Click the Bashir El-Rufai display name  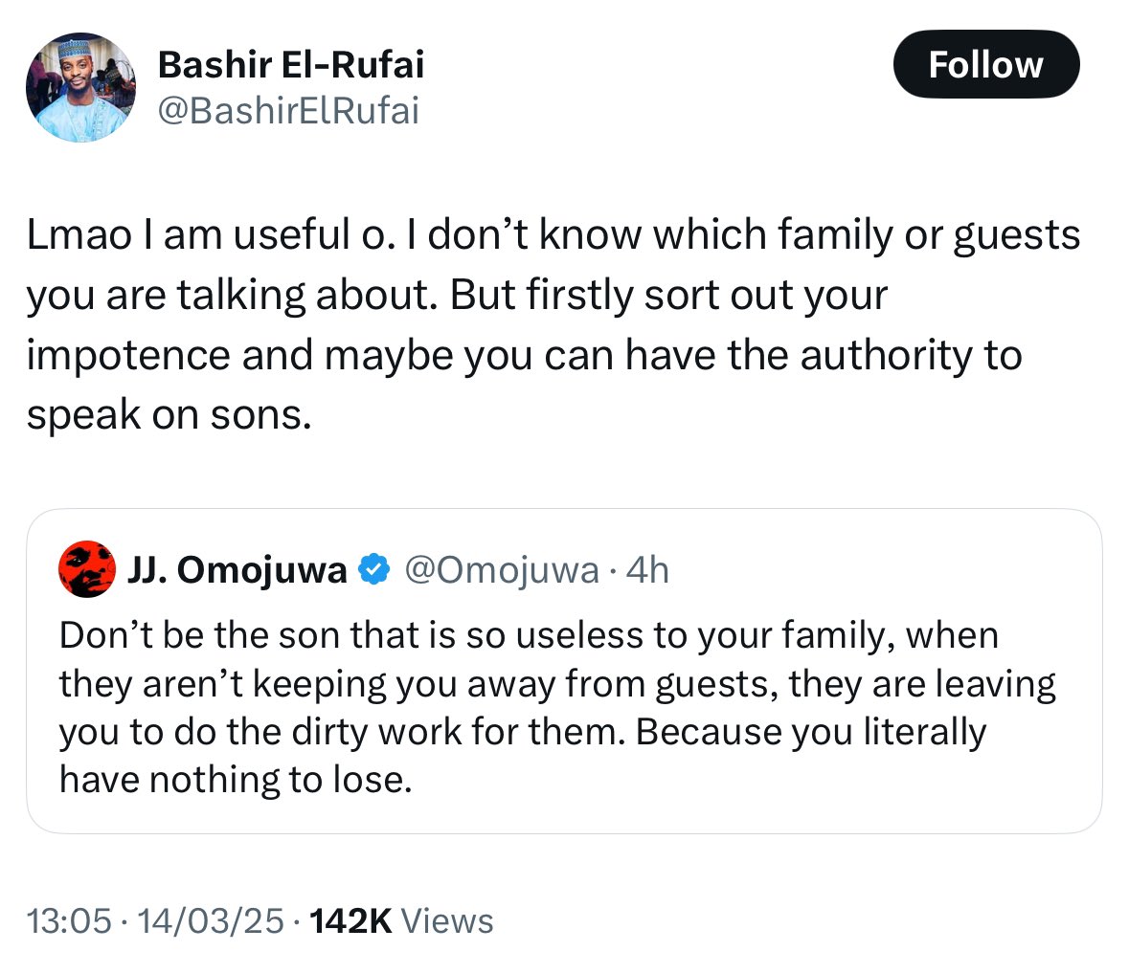[291, 65]
